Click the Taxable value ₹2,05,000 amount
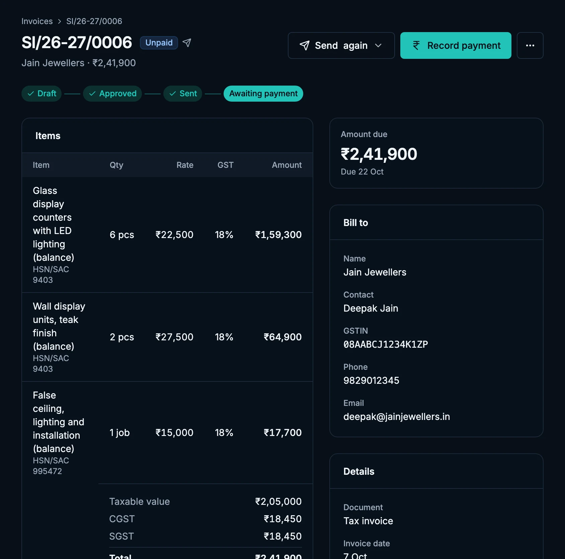Screen dimensions: 565x559 pyautogui.click(x=278, y=501)
